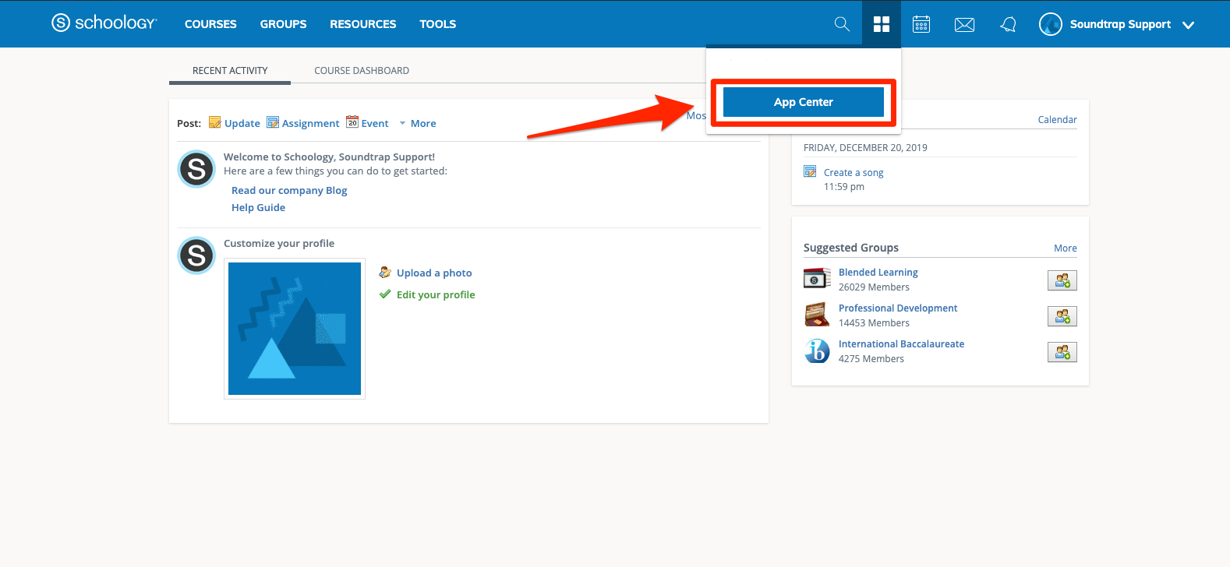
Task: Click the Create a song assignment icon
Action: [x=810, y=171]
